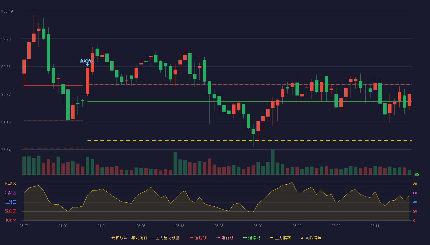This screenshot has width=430, height=245.
Task: Toggle the 强弱线 legend entry
Action: (225, 238)
